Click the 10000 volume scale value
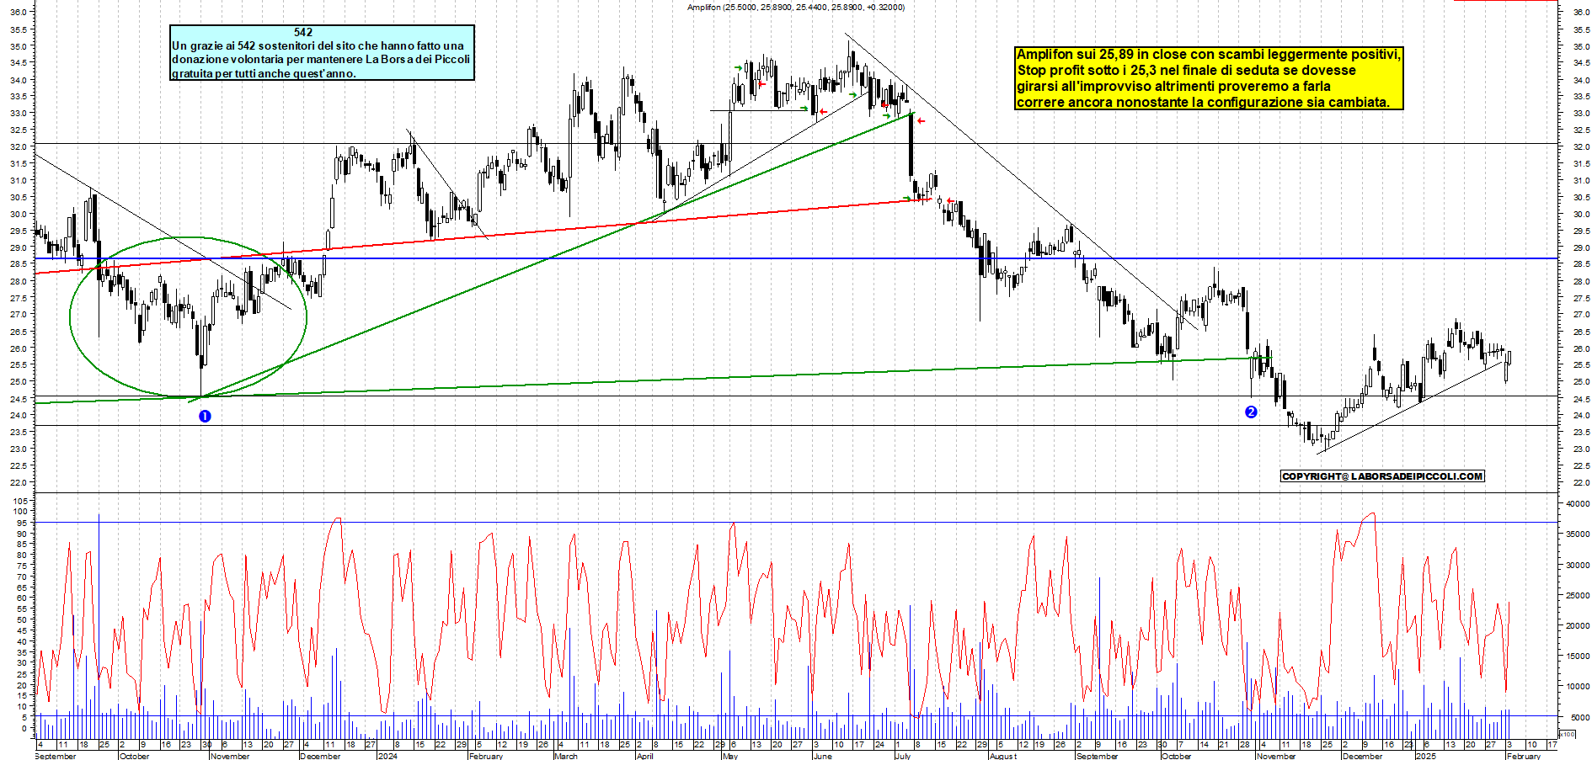1592x760 pixels. pos(1578,686)
